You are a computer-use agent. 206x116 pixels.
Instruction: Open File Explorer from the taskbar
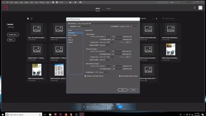[x=50, y=115]
